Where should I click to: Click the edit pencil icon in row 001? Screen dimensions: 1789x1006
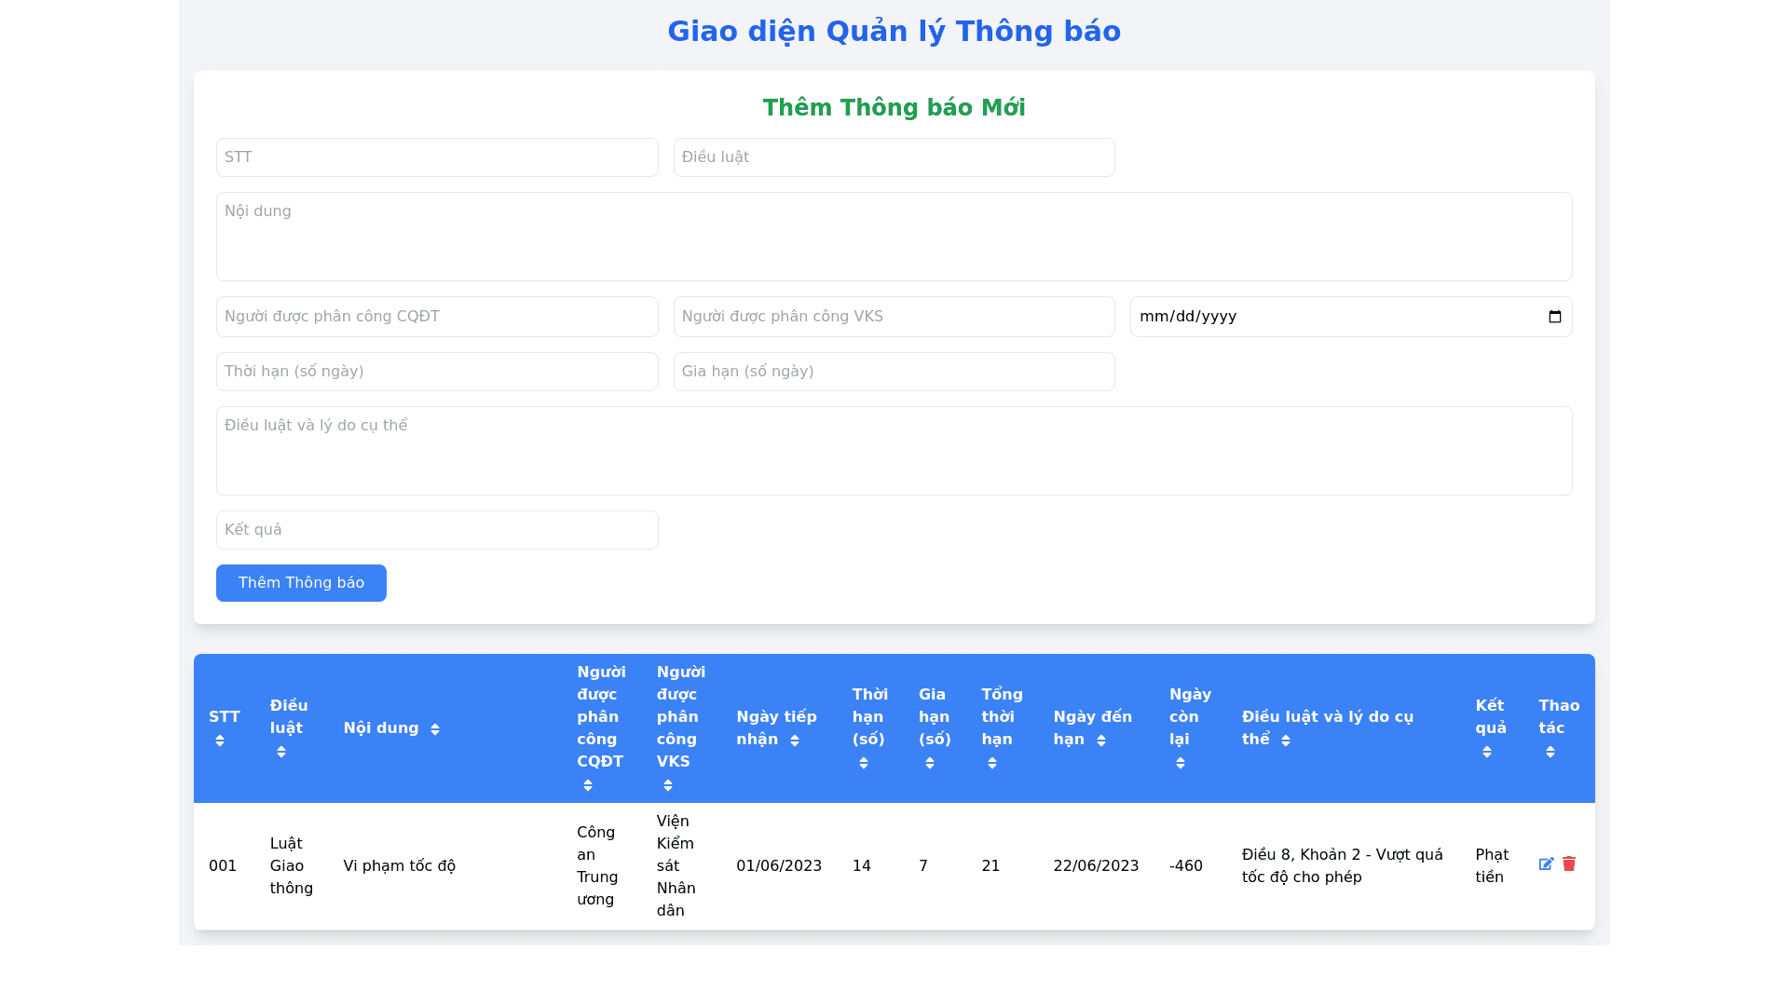pos(1546,864)
